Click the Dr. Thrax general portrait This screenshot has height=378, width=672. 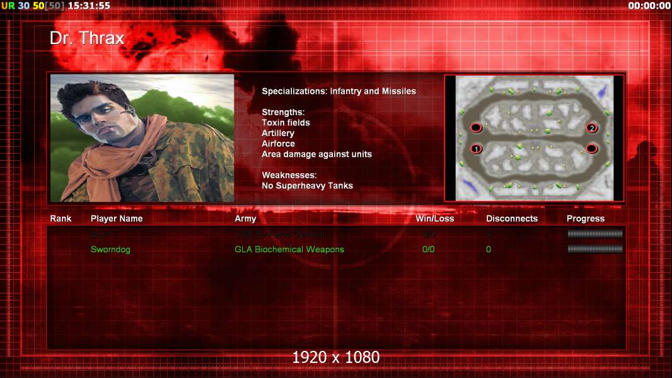[142, 138]
